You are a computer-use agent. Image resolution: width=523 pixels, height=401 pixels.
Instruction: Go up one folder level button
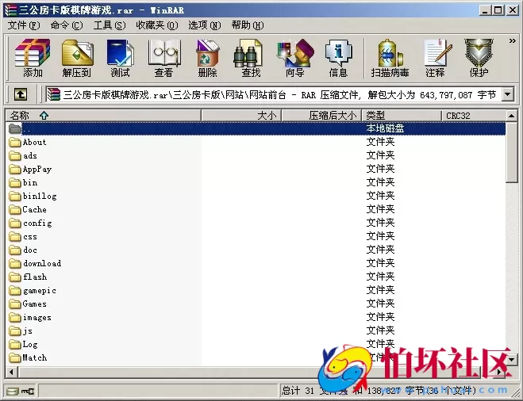pyautogui.click(x=21, y=94)
